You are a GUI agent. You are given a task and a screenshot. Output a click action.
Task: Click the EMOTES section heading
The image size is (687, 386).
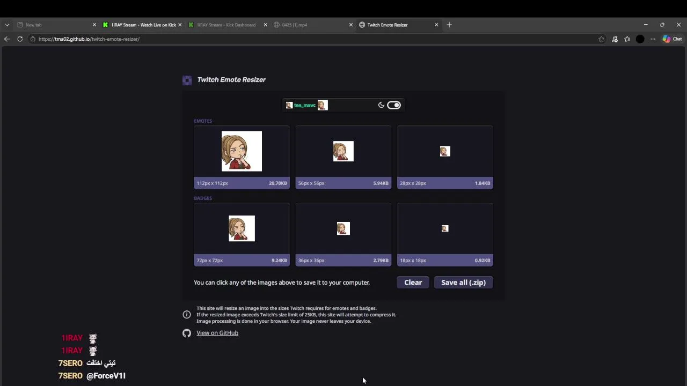pos(203,121)
